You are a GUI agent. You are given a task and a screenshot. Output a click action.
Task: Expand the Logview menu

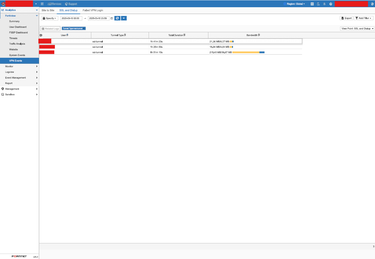click(20, 72)
